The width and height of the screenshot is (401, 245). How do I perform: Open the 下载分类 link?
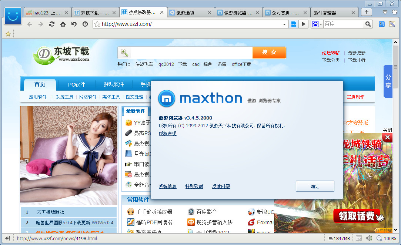coord(331,60)
